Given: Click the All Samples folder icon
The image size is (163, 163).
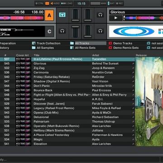Looking at the screenshot, I should 34,48.
